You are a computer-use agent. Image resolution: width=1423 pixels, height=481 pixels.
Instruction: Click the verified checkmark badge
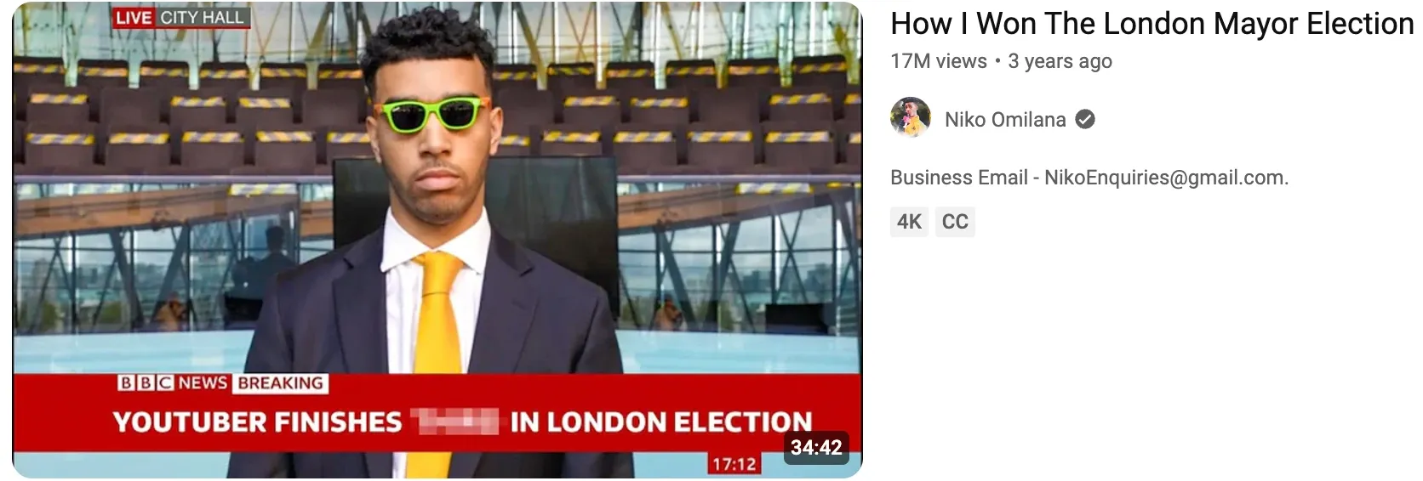tap(1085, 120)
